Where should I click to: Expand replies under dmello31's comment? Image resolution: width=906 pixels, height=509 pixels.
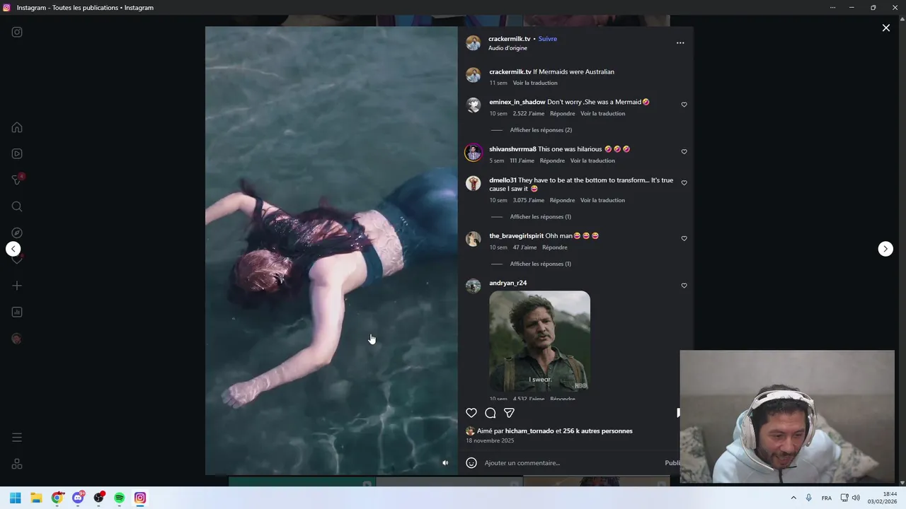pos(540,217)
